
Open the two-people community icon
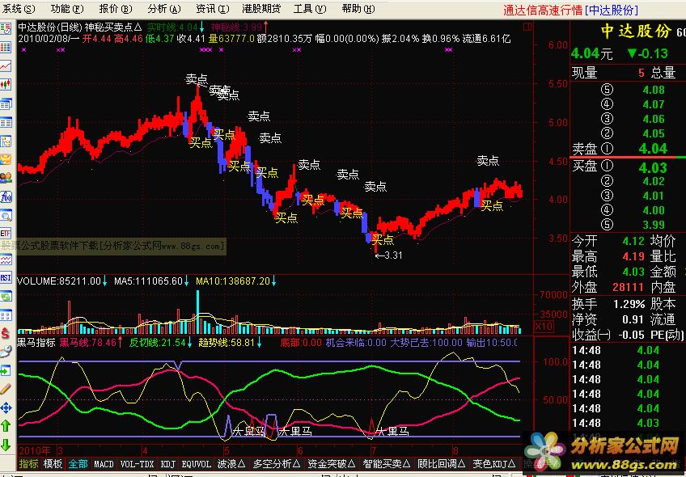pos(6,178)
